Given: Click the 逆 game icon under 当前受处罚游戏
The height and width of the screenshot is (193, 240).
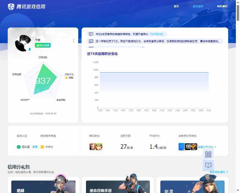Looking at the screenshot, I should click(x=188, y=147).
